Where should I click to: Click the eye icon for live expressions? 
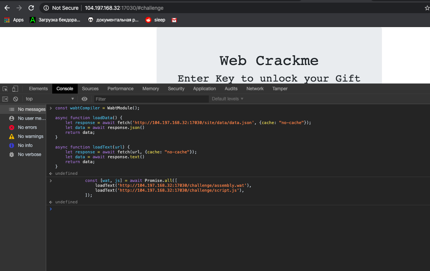pyautogui.click(x=84, y=99)
